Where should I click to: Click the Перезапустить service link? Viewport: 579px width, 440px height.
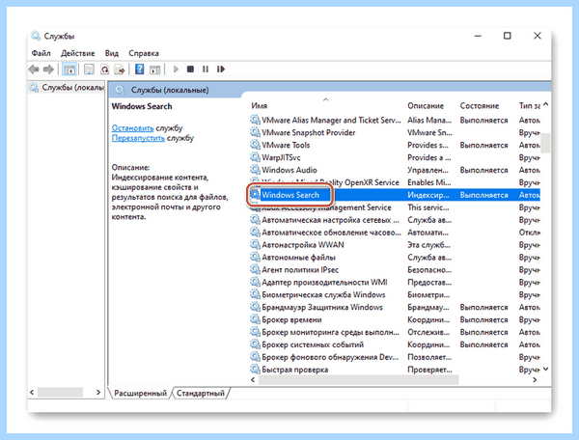coord(138,138)
